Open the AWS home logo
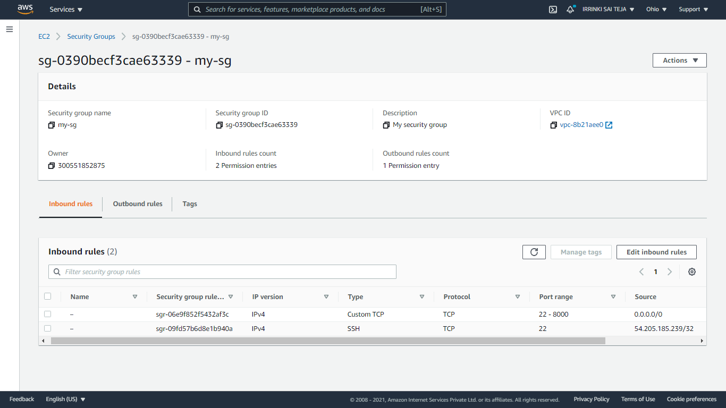Viewport: 726px width, 408px height. coord(25,9)
